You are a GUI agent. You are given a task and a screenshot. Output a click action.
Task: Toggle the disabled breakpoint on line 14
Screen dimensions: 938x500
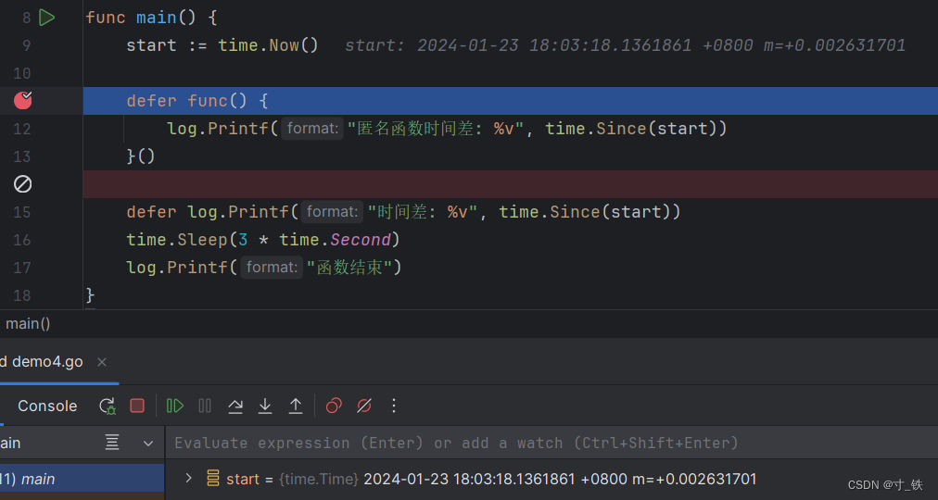point(23,184)
